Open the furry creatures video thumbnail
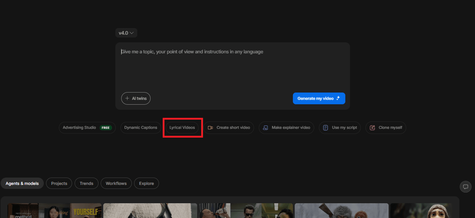This screenshot has width=475, height=218. point(341,211)
